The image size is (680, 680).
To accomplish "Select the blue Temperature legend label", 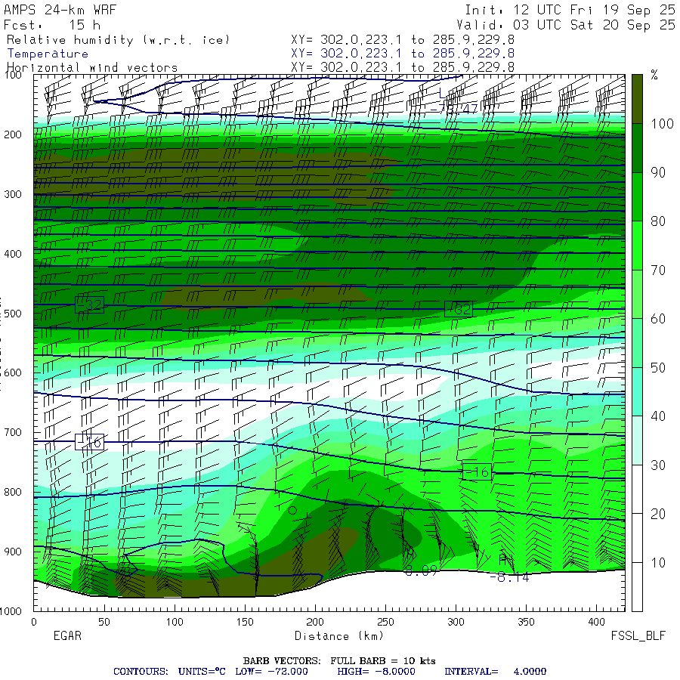I will point(48,54).
